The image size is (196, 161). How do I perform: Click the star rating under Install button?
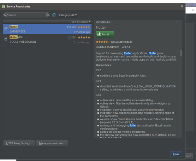(102, 42)
